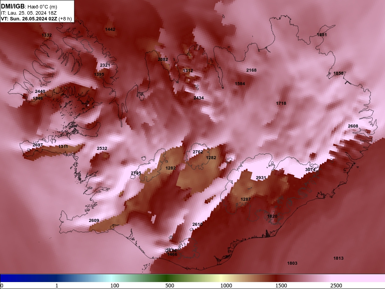The image size is (385, 289).
Task: Click the 2795 height value
Action: (136, 173)
